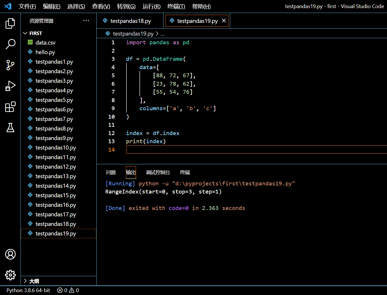This screenshot has width=387, height=295.
Task: Click breadcrumb chevron after testpandas19.py
Action: pos(157,34)
